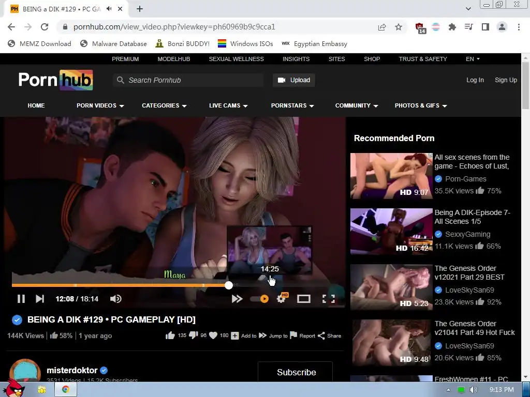This screenshot has width=530, height=397.
Task: Click the Sign Up link
Action: (x=506, y=80)
